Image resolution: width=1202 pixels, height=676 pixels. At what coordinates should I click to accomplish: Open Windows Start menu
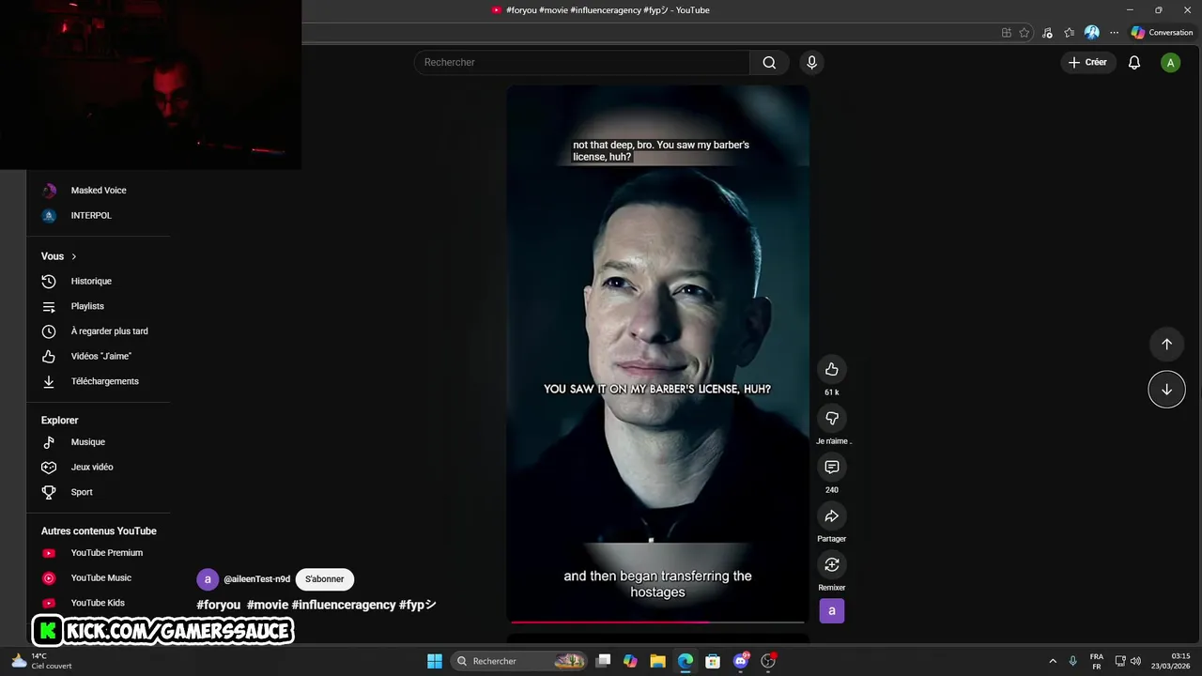point(435,661)
